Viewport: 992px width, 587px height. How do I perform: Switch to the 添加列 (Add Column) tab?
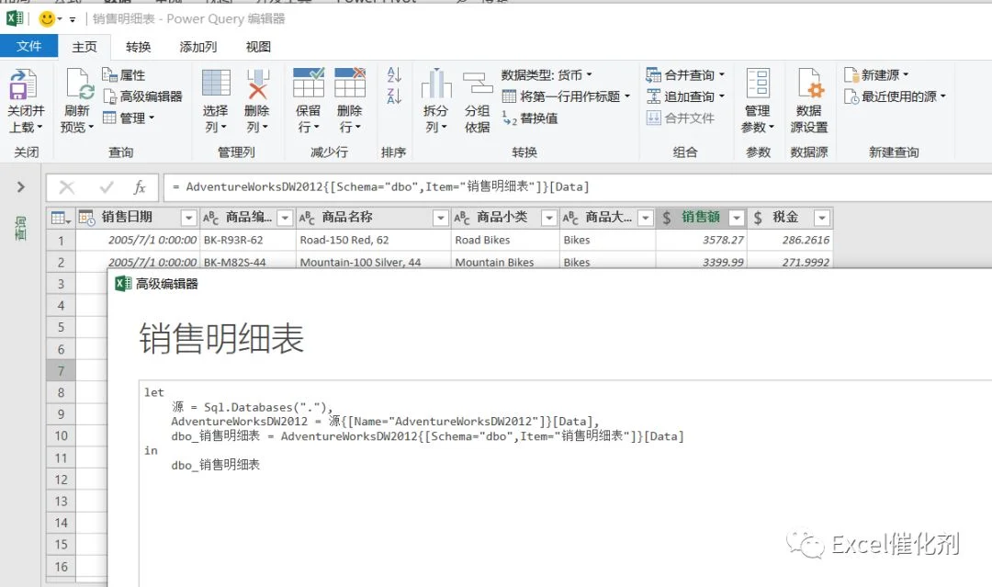click(198, 46)
